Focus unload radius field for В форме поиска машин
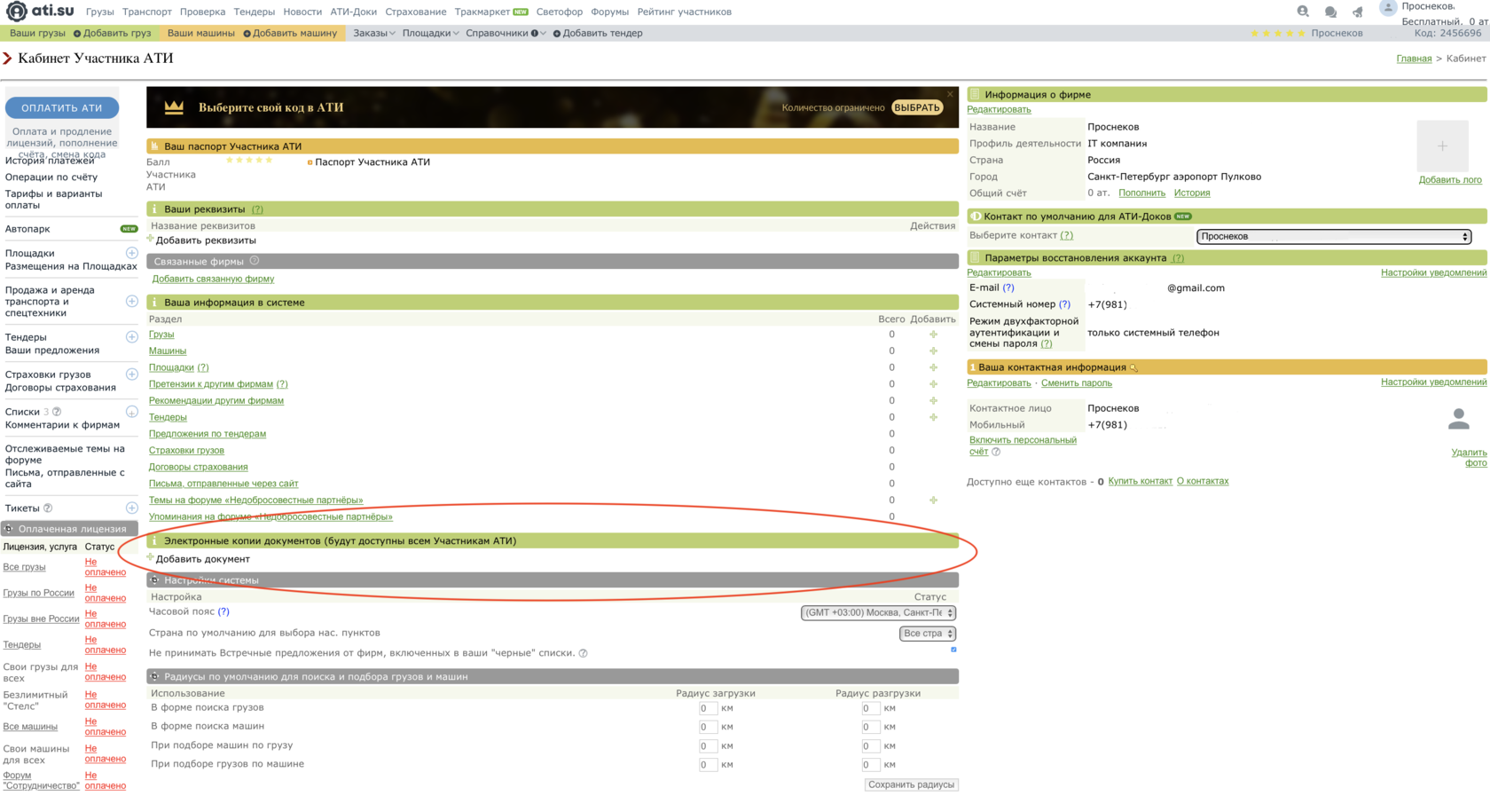The height and width of the screenshot is (796, 1490). pos(871,727)
